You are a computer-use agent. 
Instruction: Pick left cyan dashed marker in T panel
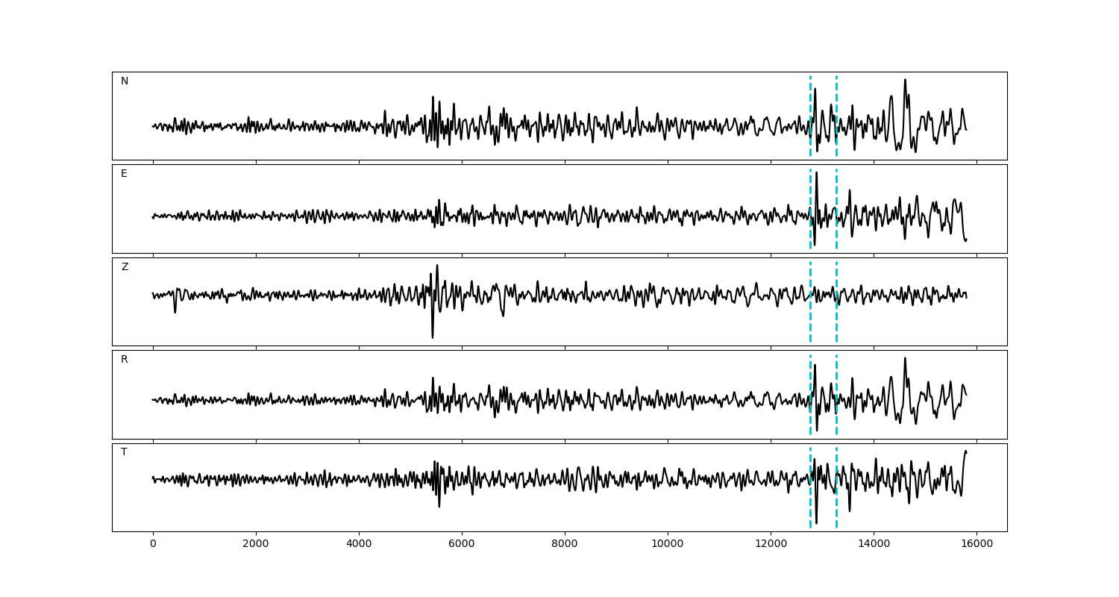coord(810,507)
